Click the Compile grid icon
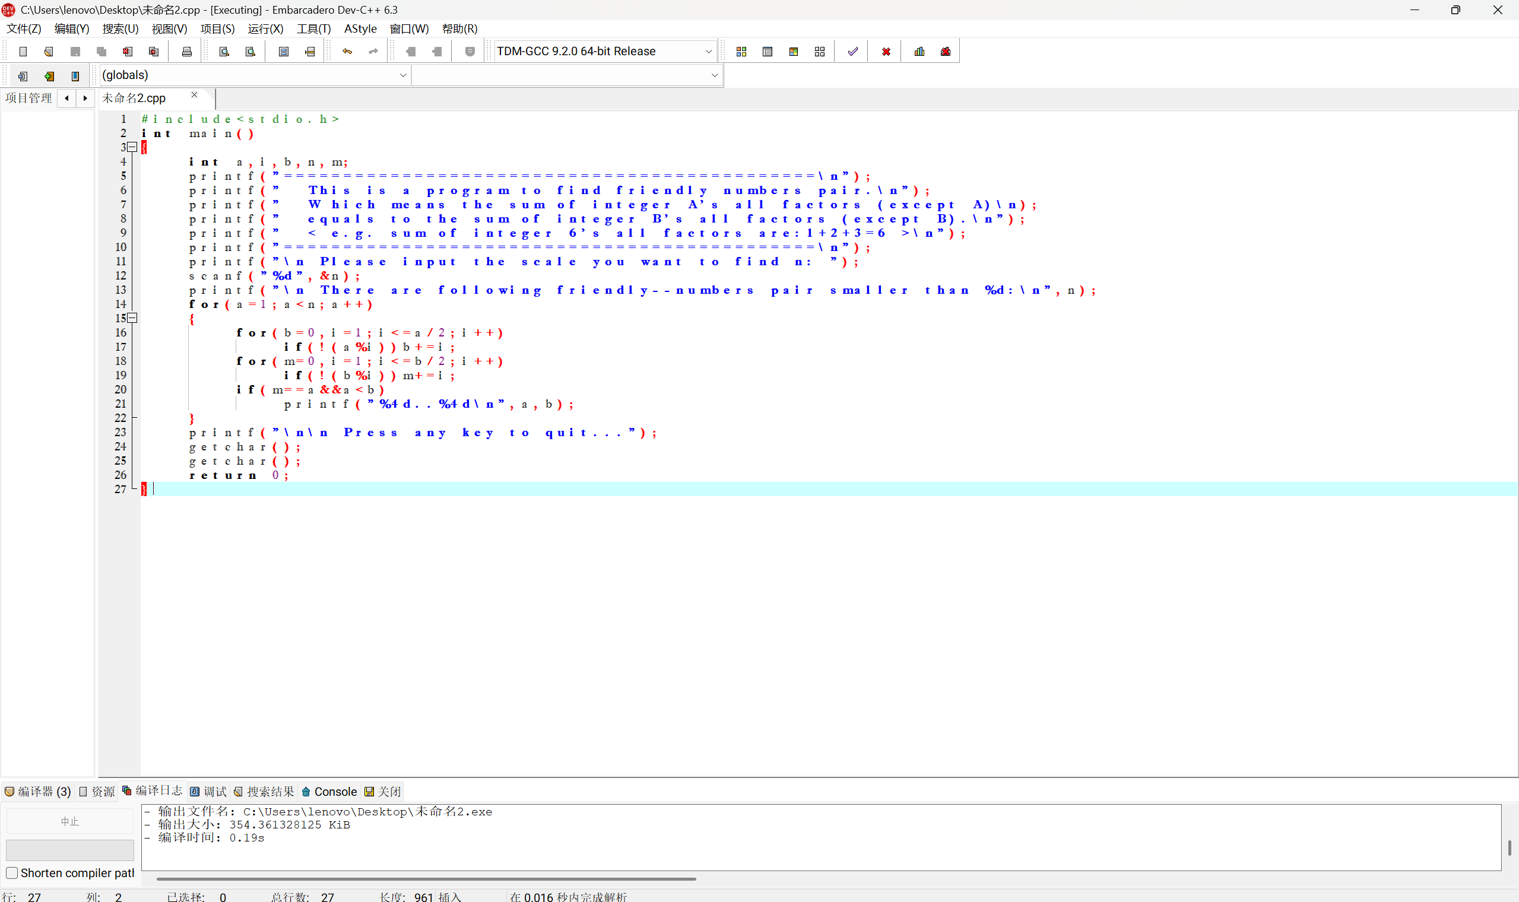 click(741, 52)
